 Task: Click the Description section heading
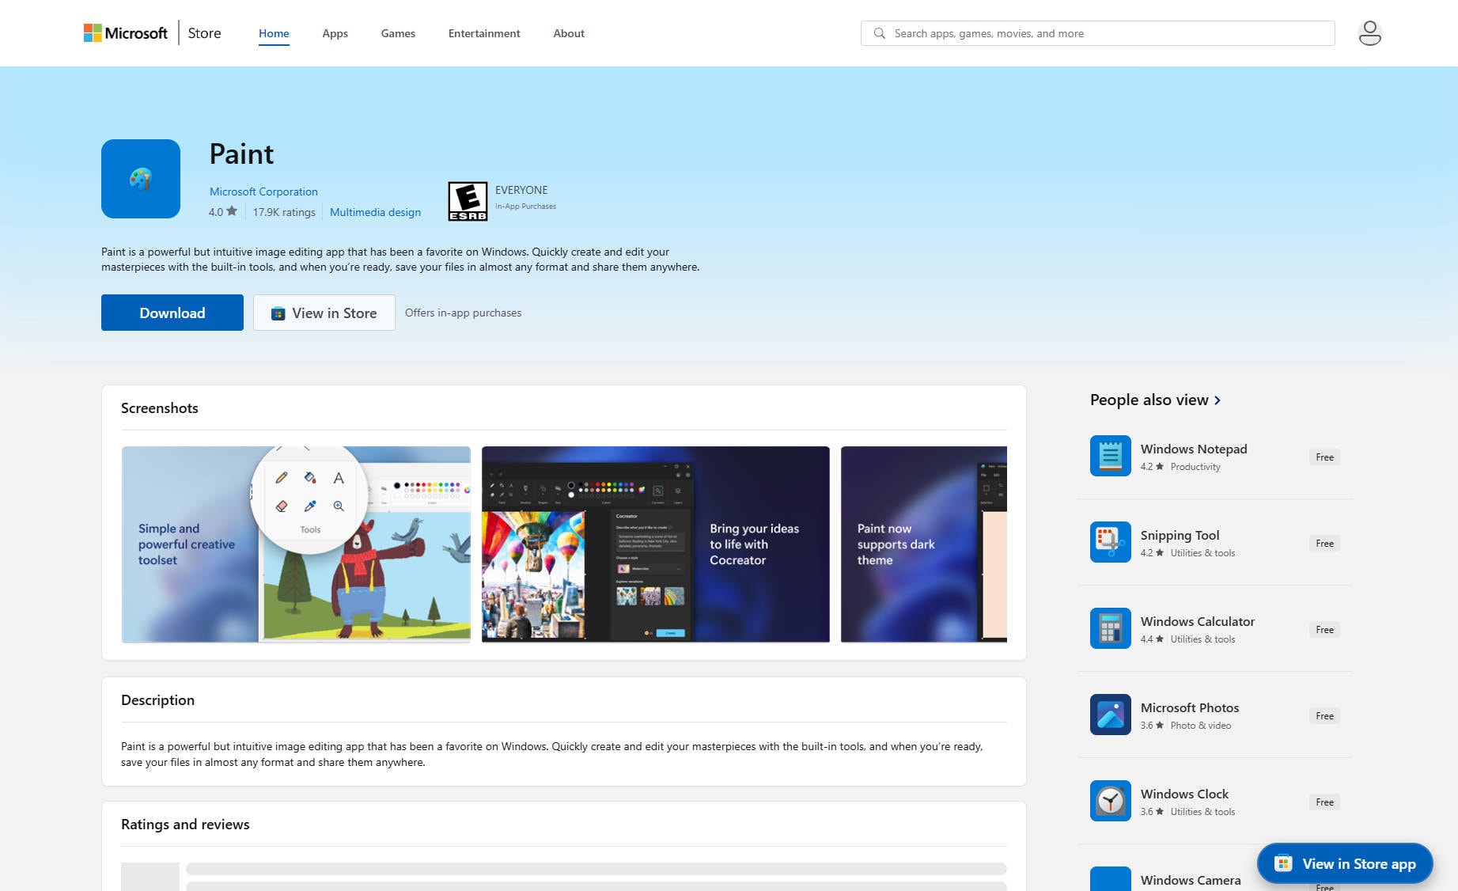coord(157,700)
